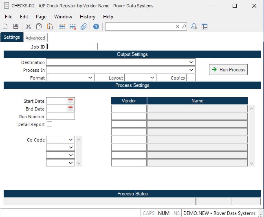Click the first Vendor cell in the table
The width and height of the screenshot is (264, 217).
pos(129,108)
